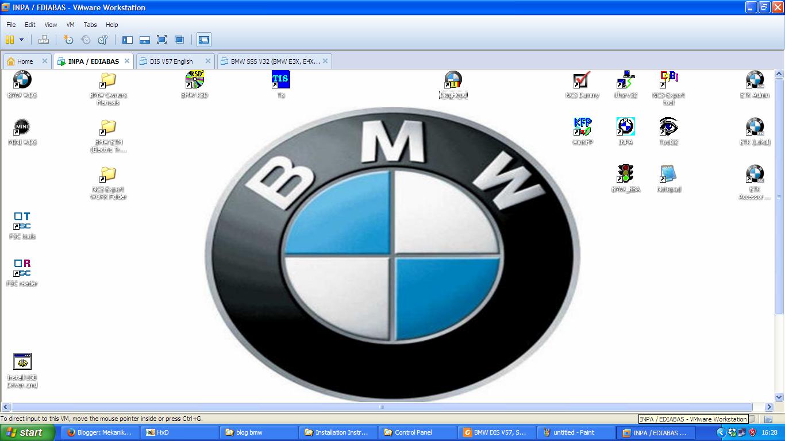This screenshot has width=785, height=441.
Task: Open the MINI WDS shortcut icon
Action: tap(22, 131)
